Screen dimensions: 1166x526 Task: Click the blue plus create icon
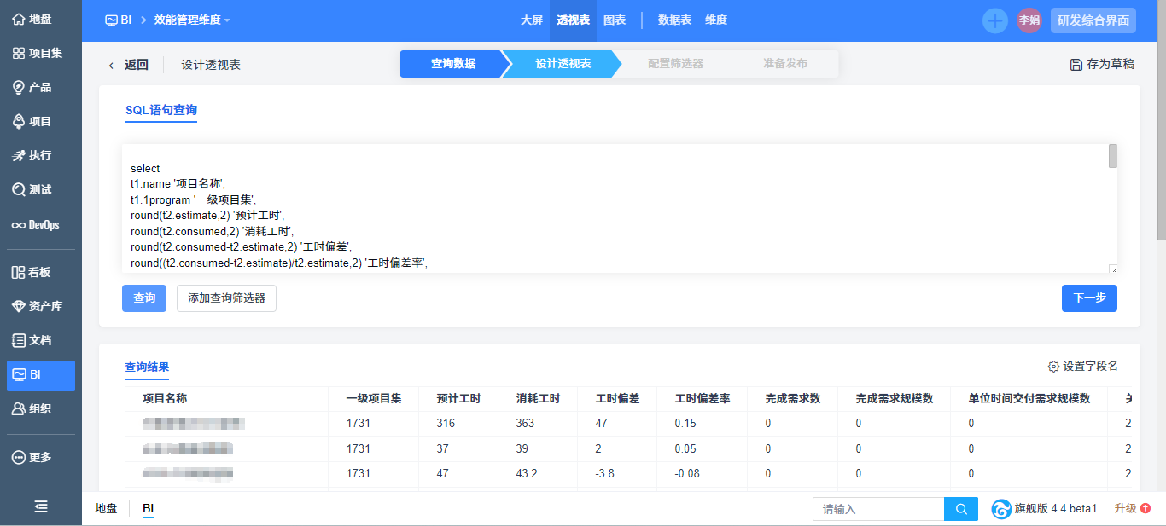[x=995, y=20]
